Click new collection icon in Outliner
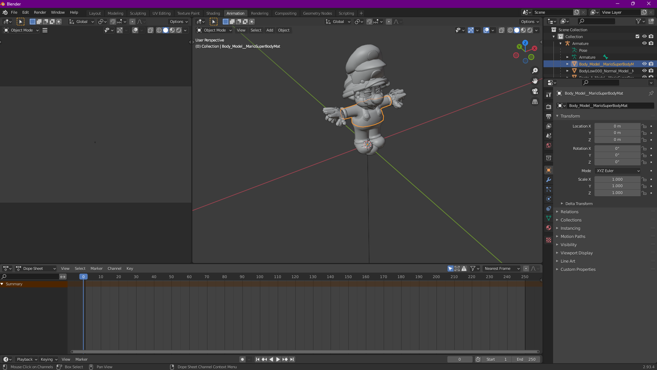Image resolution: width=657 pixels, height=370 pixels. point(651,21)
